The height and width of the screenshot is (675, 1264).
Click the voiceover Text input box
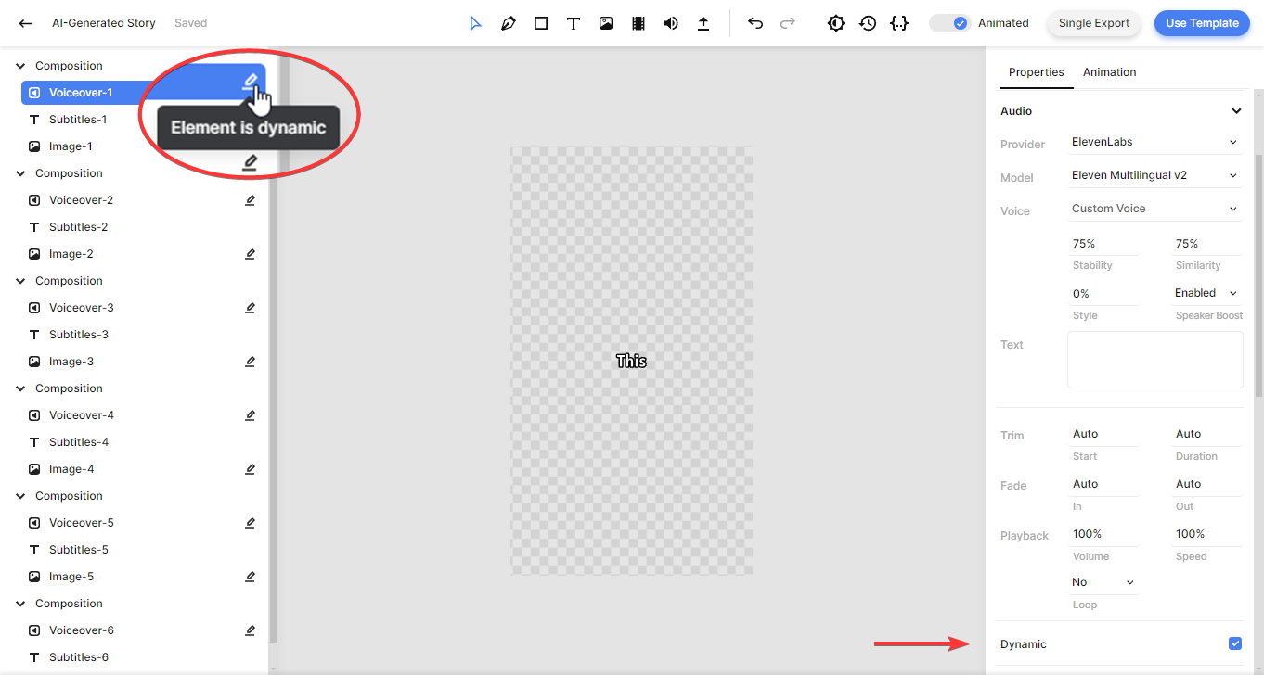(x=1154, y=360)
